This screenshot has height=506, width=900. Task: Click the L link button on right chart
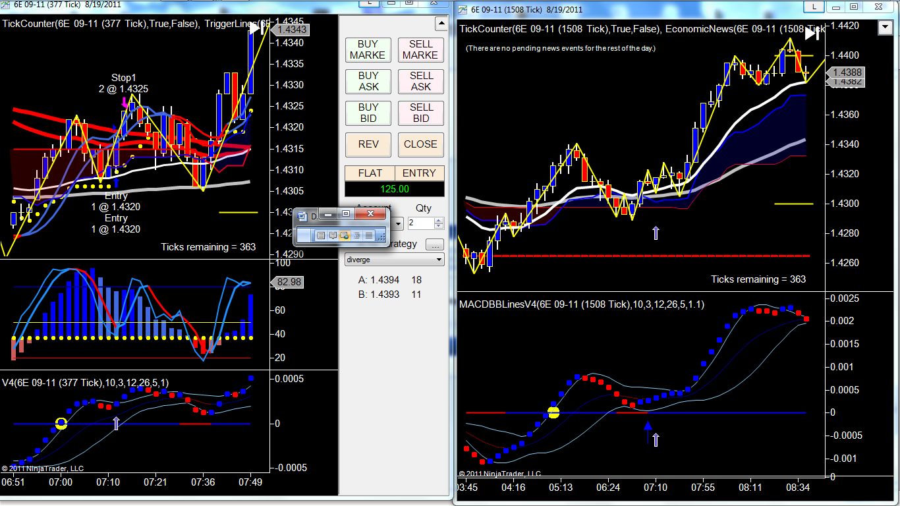click(815, 7)
